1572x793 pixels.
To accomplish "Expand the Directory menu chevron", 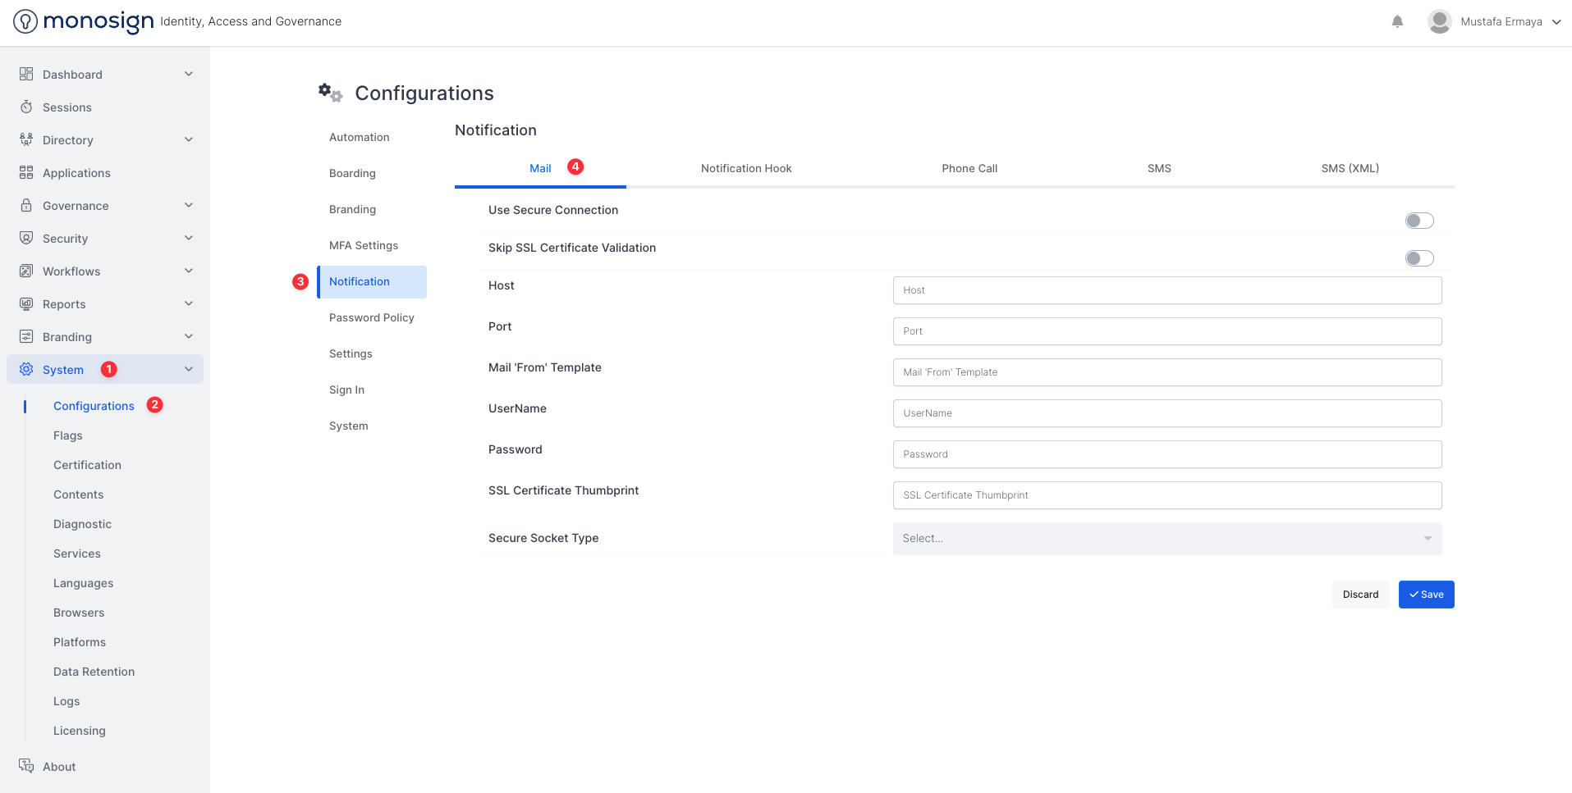I will click(189, 139).
